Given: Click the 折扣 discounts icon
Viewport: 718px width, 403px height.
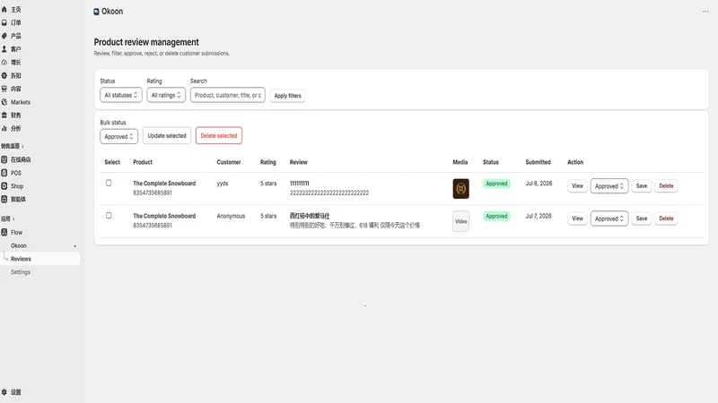Looking at the screenshot, I should click(4, 75).
